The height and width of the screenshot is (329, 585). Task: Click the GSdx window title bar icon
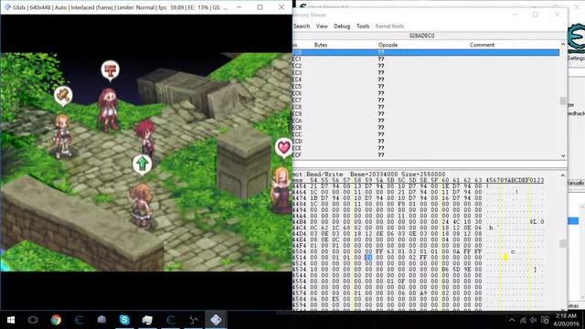click(7, 7)
